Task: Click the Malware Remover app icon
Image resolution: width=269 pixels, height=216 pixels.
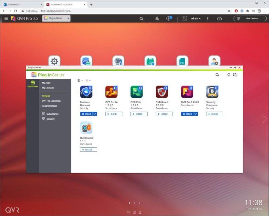Action: pos(86,92)
